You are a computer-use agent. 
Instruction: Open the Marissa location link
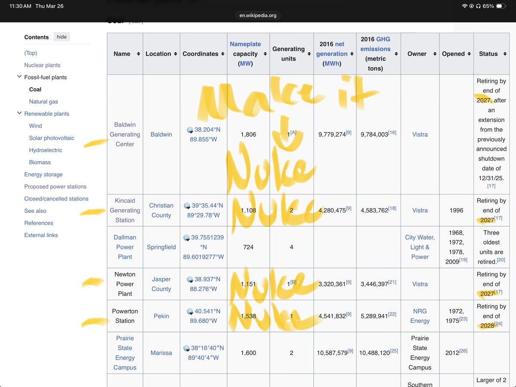(x=161, y=353)
